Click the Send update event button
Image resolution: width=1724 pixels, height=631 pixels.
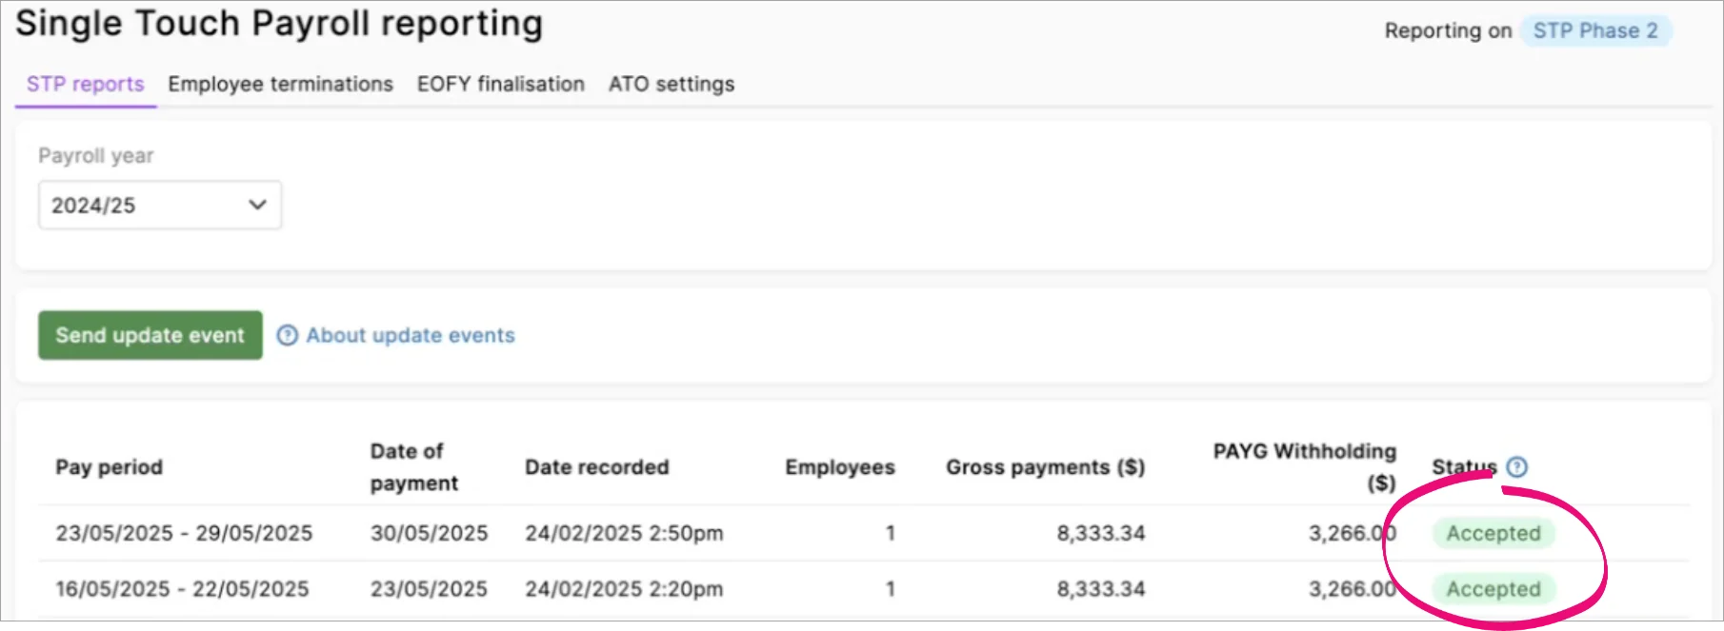pyautogui.click(x=150, y=335)
